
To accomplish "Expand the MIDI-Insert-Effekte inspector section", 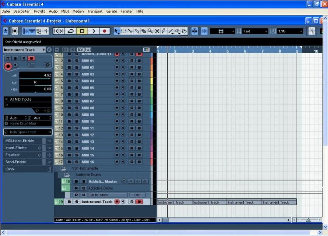I will (23, 141).
